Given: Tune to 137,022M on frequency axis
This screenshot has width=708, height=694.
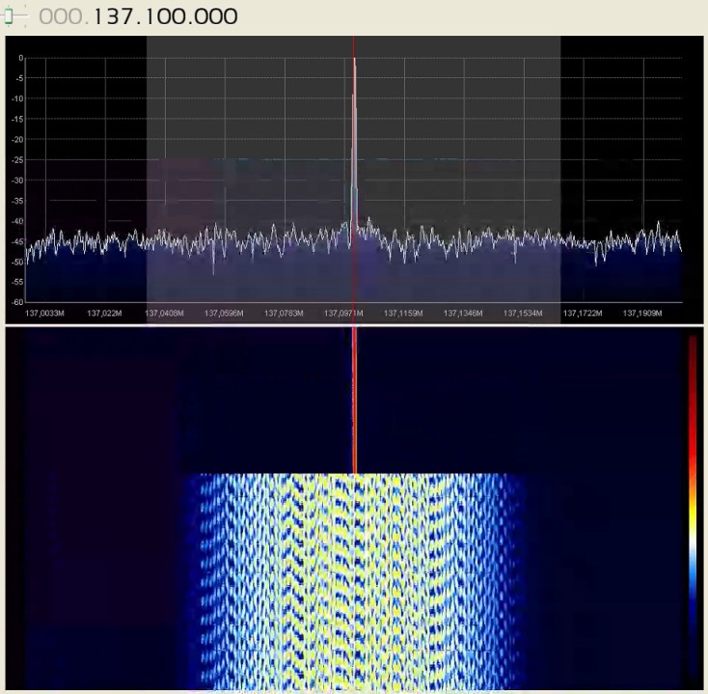Looking at the screenshot, I should click(104, 314).
